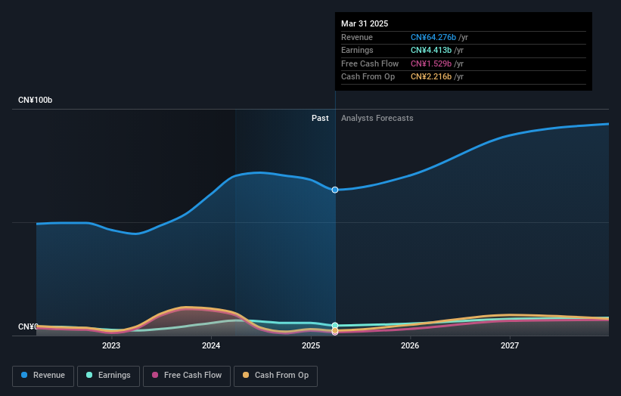621x396 pixels.
Task: Click orange dot in Cash From Op legend
Action: (x=246, y=375)
